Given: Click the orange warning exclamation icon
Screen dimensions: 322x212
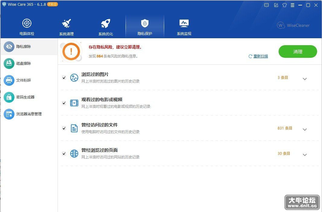Looking at the screenshot, I should [71, 51].
